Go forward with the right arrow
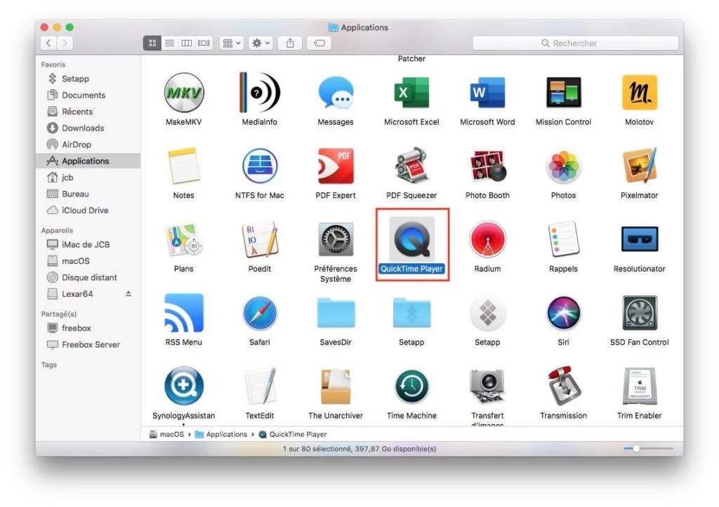 pos(65,43)
